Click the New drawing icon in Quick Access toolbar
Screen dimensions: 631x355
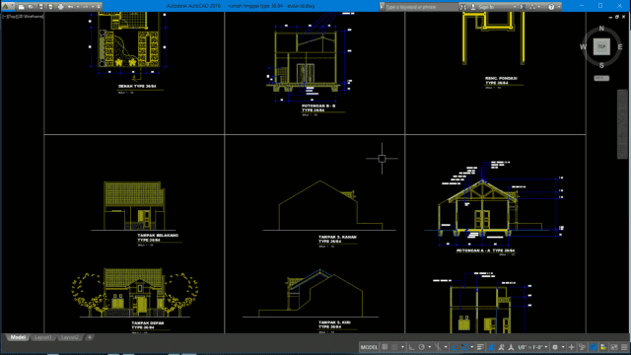tap(22, 7)
